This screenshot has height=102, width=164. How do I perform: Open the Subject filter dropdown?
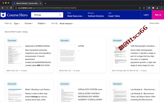[x=42, y=23]
